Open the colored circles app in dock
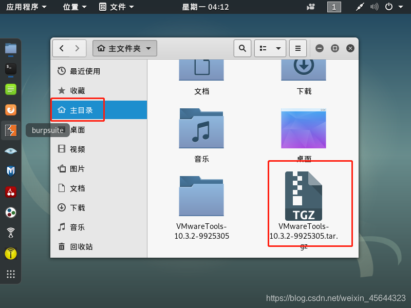This screenshot has width=411, height=308. 11,213
